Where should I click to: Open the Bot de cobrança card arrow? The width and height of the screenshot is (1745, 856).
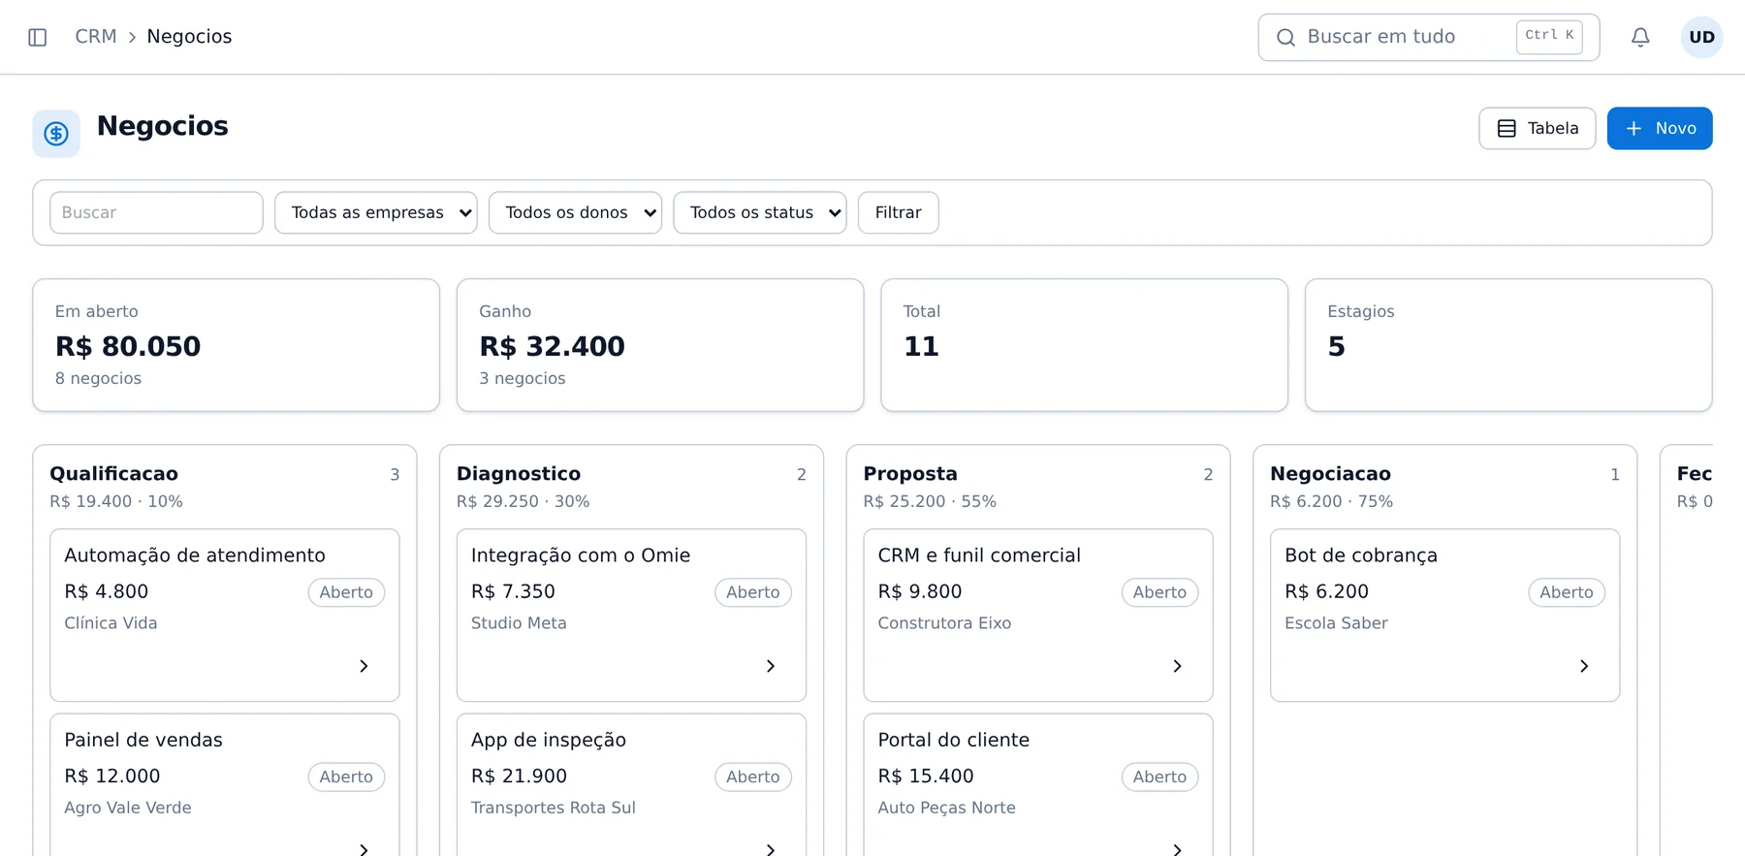click(x=1584, y=666)
